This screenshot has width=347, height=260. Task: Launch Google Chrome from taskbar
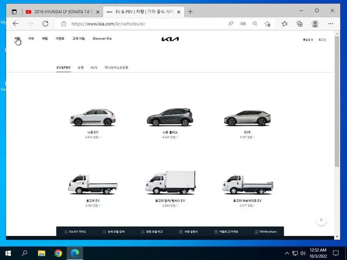pyautogui.click(x=58, y=253)
